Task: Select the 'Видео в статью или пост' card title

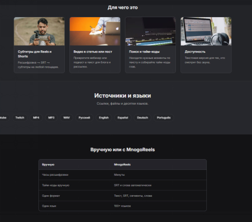Action: pyautogui.click(x=93, y=51)
